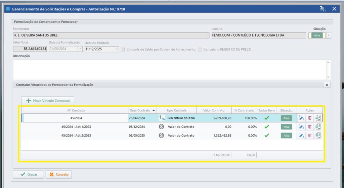Click the Novo Vínculo Contratual button
The height and width of the screenshot is (188, 344).
pyautogui.click(x=48, y=101)
